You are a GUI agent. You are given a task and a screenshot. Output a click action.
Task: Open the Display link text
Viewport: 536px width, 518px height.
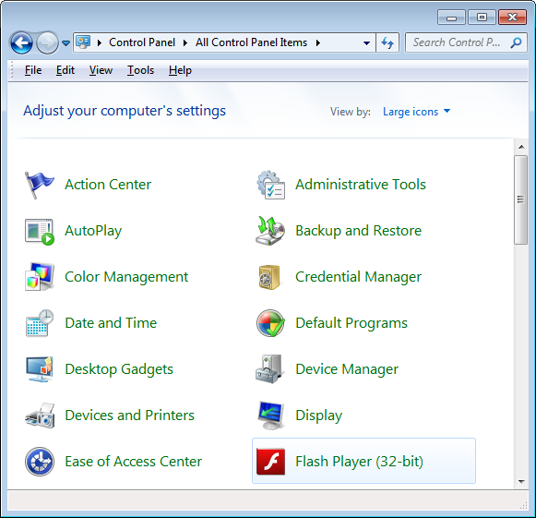pos(318,416)
